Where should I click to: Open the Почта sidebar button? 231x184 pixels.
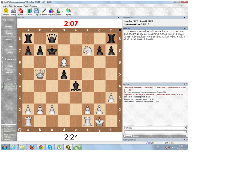[10, 52]
